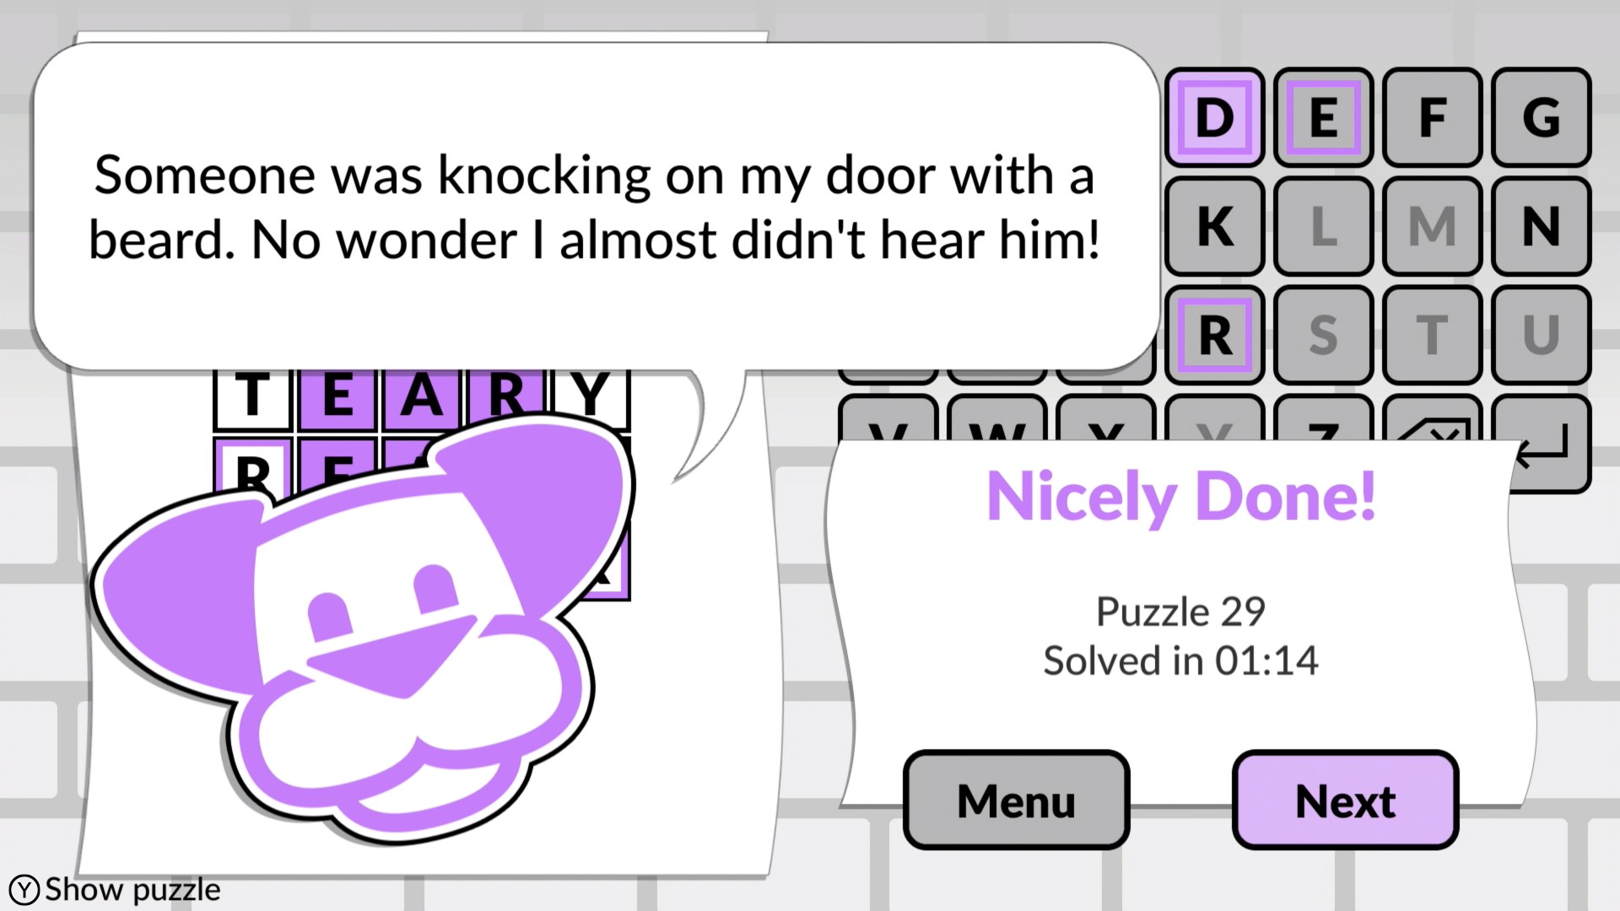
Task: Click the Menu button
Action: pyautogui.click(x=1013, y=800)
